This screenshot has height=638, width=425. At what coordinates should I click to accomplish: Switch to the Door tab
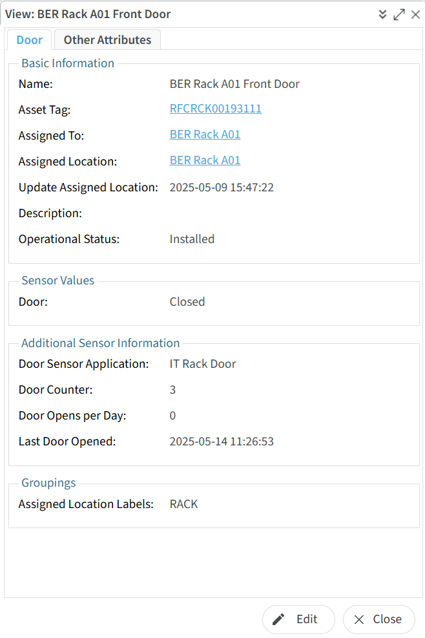click(x=30, y=40)
